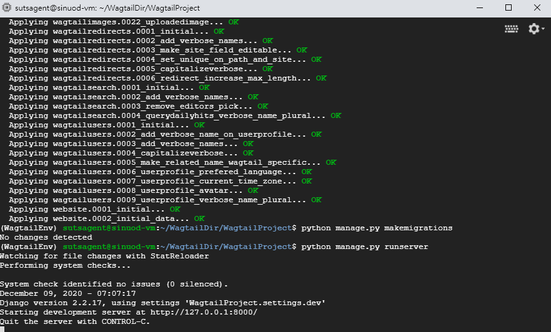Viewport: 551px width, 332px height.
Task: Click 'wagtailusers.0002_add_verbose_name_on_userprofile' line
Action: (165, 134)
